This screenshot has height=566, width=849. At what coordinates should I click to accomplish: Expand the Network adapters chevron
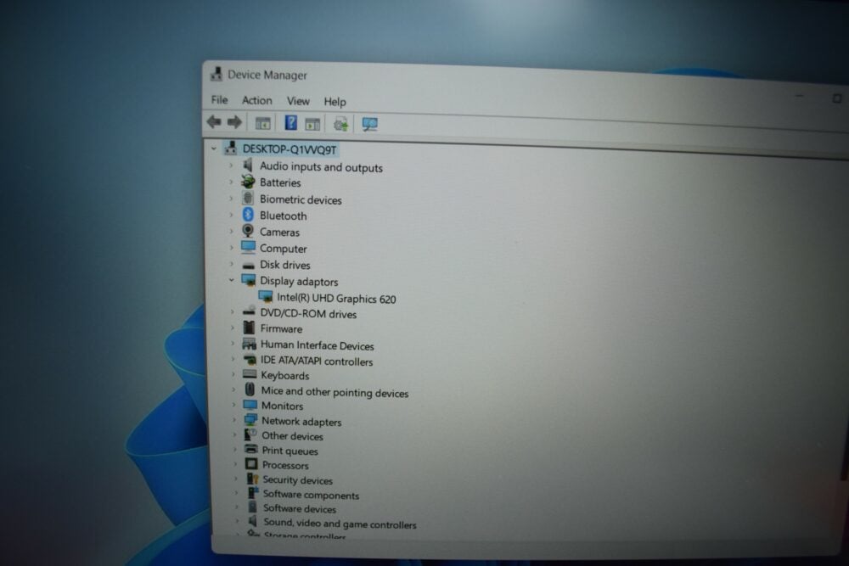234,419
